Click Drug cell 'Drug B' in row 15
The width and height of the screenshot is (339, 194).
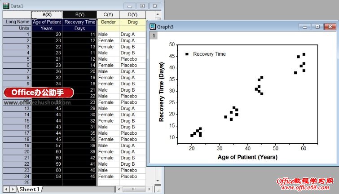point(132,121)
